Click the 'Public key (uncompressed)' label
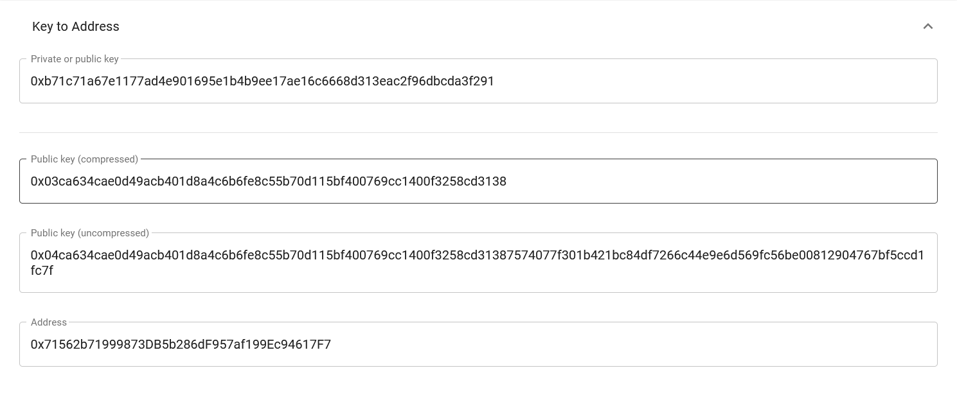This screenshot has height=402, width=957. coord(89,233)
